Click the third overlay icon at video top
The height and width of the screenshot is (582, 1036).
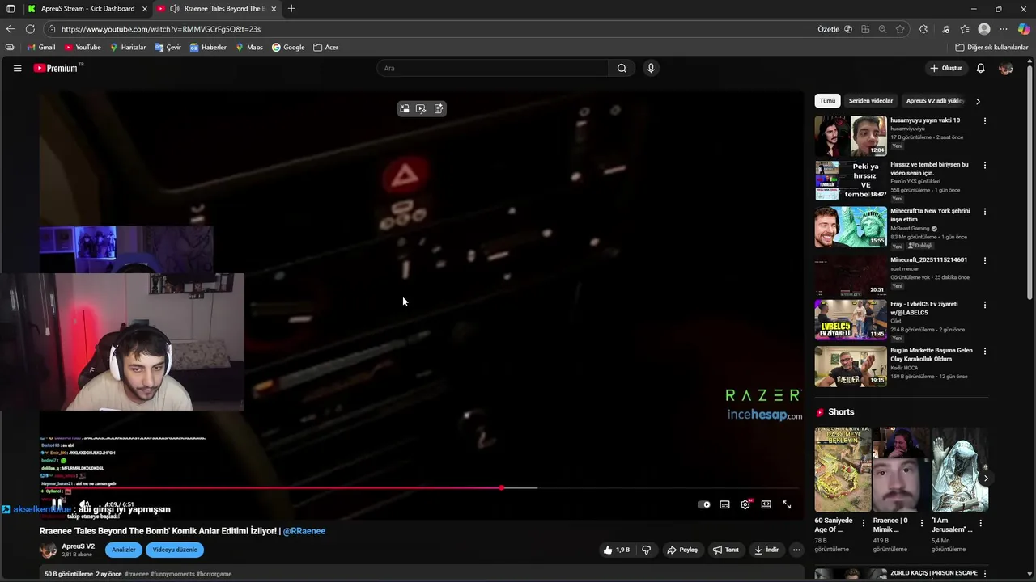(439, 108)
